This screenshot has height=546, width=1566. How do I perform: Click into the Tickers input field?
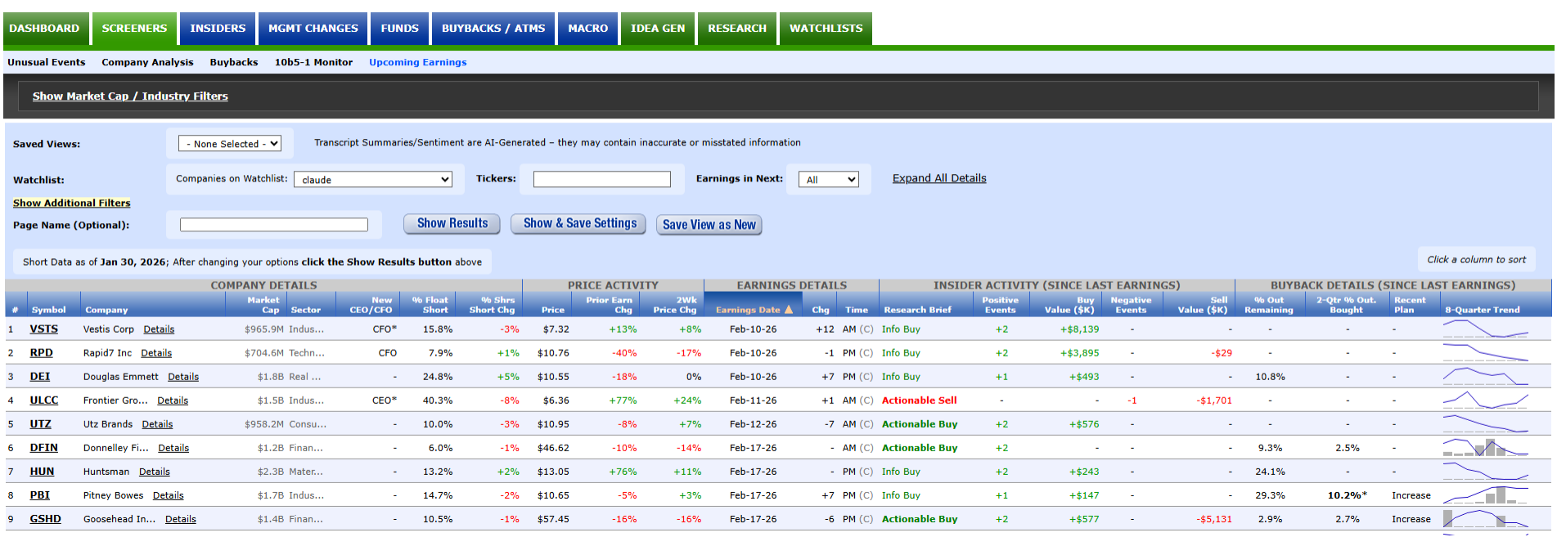601,179
